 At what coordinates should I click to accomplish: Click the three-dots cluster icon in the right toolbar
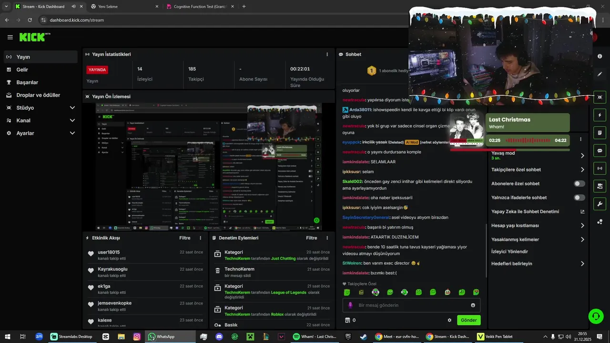point(600,222)
